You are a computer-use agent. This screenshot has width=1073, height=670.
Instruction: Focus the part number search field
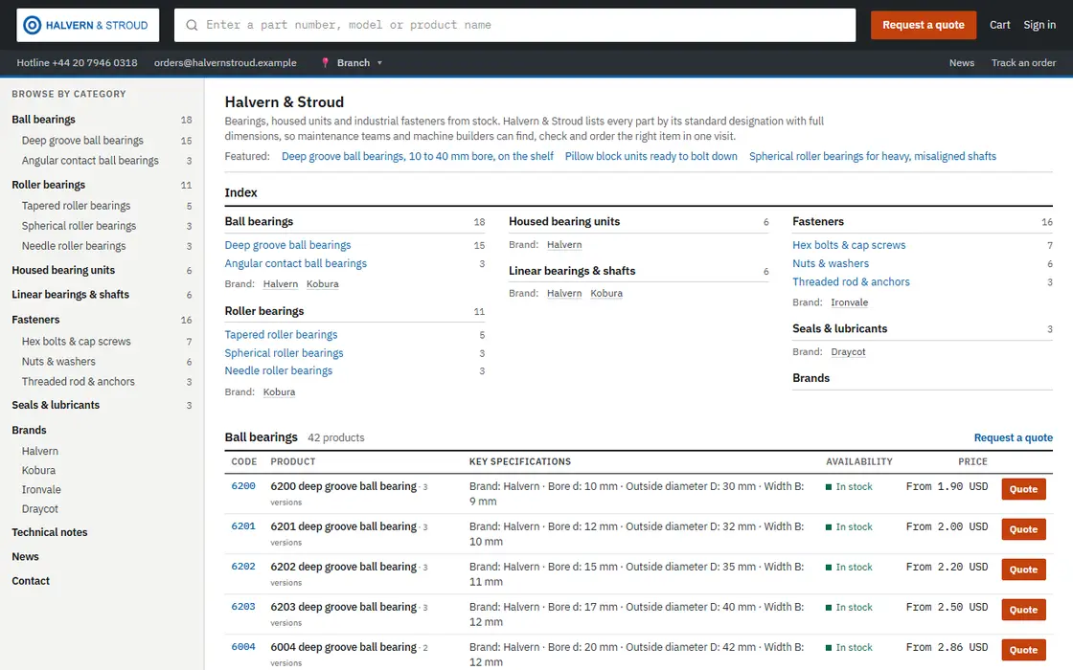pyautogui.click(x=514, y=25)
